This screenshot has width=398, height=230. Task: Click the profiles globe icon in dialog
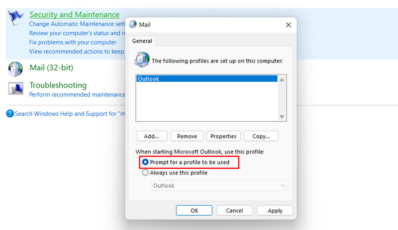[x=142, y=60]
